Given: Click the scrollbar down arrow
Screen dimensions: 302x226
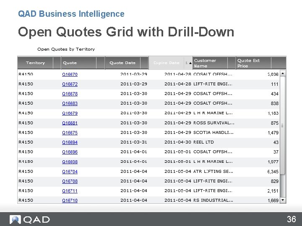Looking at the screenshot, I should coord(283,200).
